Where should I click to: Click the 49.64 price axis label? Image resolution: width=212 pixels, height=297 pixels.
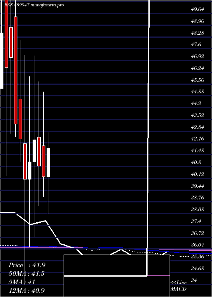click(198, 9)
